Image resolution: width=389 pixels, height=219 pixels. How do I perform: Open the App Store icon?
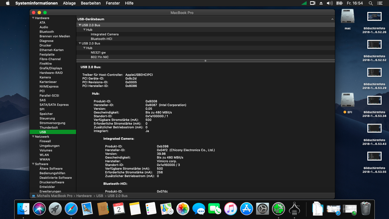(247, 209)
